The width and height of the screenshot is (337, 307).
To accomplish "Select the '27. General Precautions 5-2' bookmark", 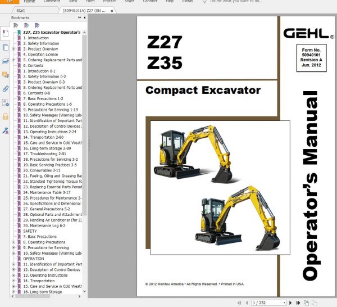I will point(47,209).
